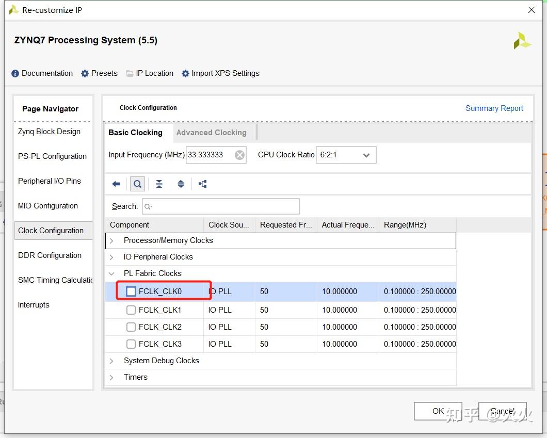Click the expand all toolbar icon
The image size is (547, 438).
tap(181, 184)
